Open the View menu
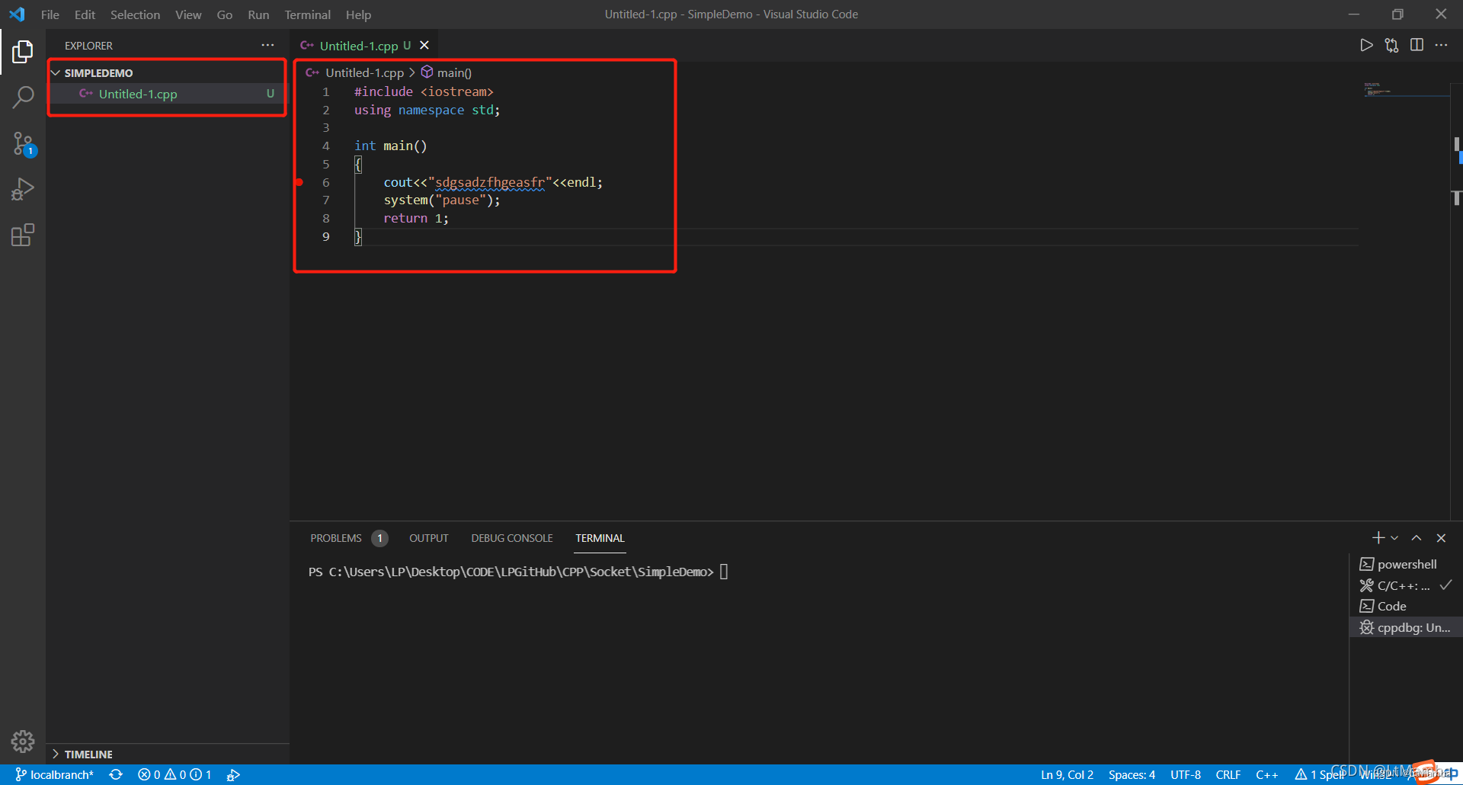This screenshot has height=785, width=1463. (x=188, y=14)
